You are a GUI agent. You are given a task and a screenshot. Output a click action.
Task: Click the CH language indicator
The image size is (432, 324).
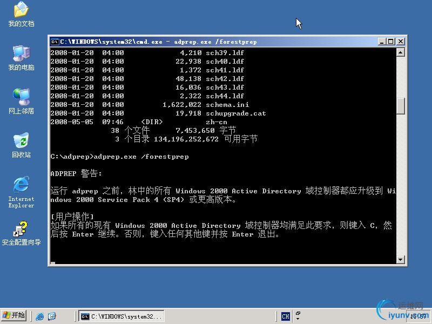pyautogui.click(x=286, y=316)
